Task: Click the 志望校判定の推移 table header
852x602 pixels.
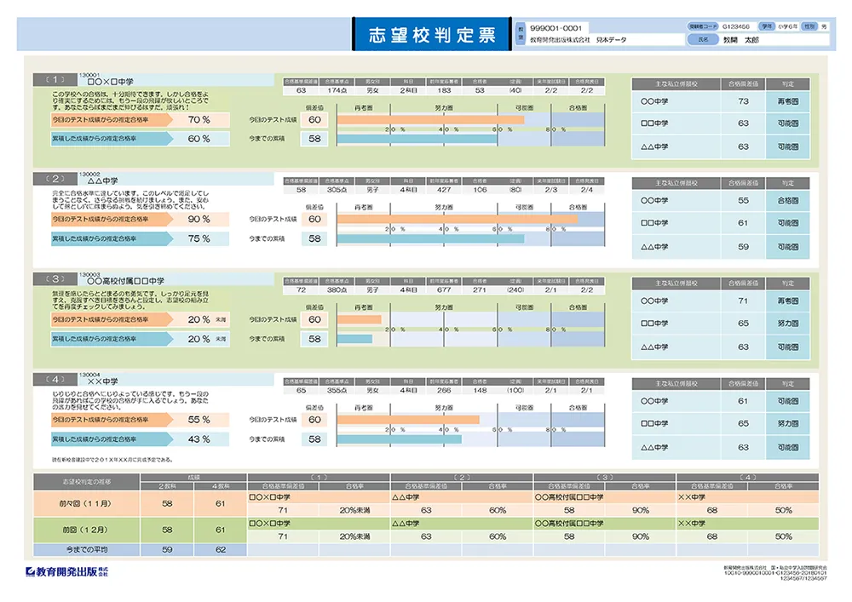Action: [x=83, y=482]
